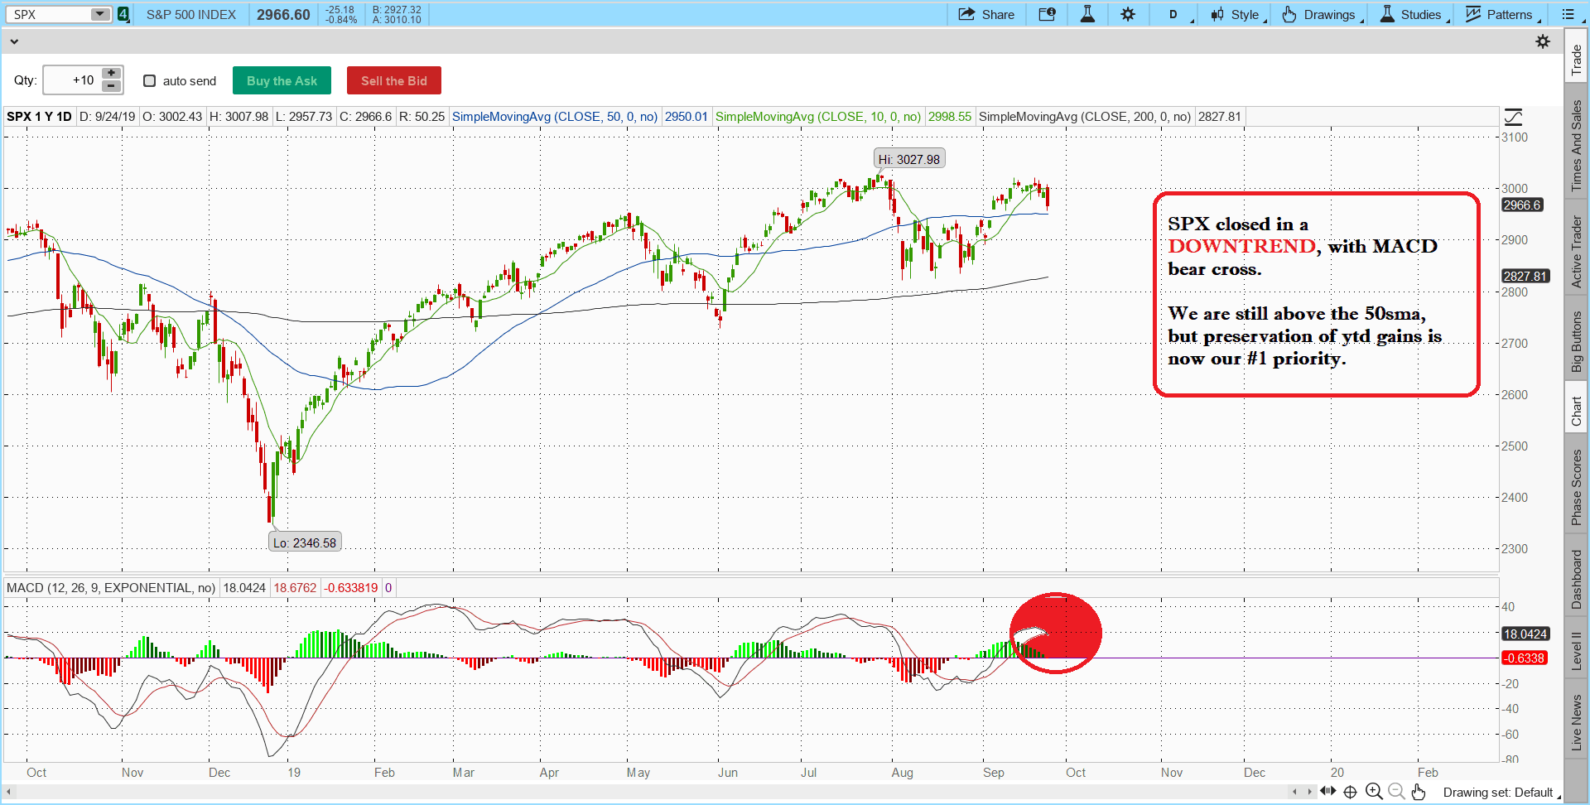Select the pan hand tool icon
The height and width of the screenshot is (805, 1590).
click(x=1419, y=792)
